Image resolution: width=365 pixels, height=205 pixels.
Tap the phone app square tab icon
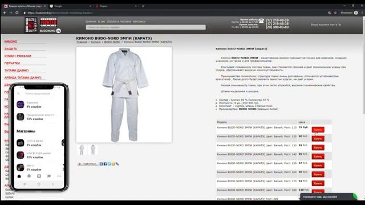(x=39, y=176)
